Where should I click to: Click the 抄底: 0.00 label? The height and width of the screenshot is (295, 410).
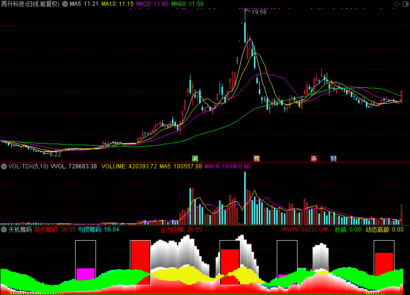coord(348,230)
